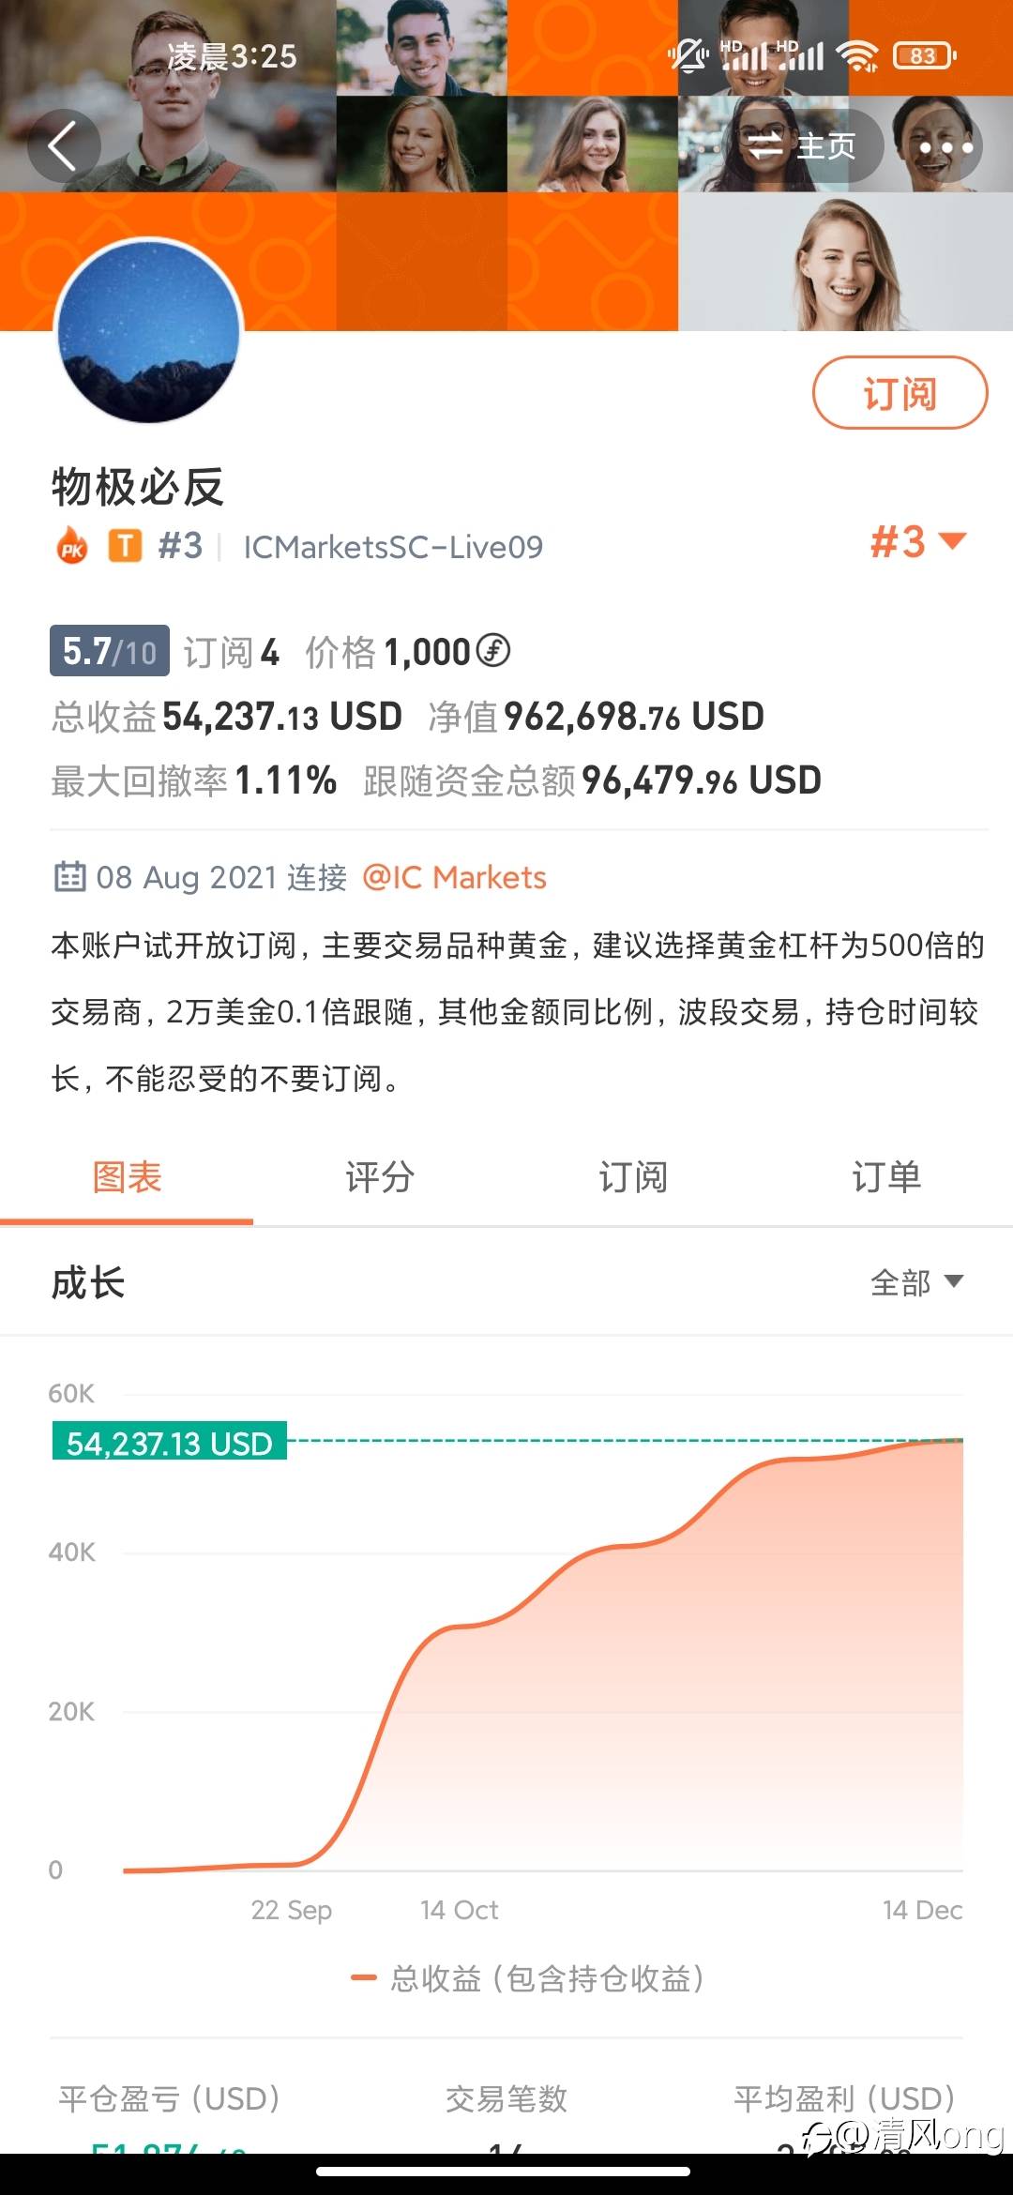This screenshot has height=2195, width=1013.
Task: Tap the 总收益 chart legend entry
Action: pos(527,1978)
